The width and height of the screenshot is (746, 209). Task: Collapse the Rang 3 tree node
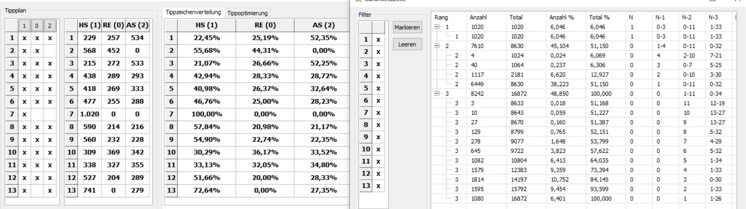[437, 94]
